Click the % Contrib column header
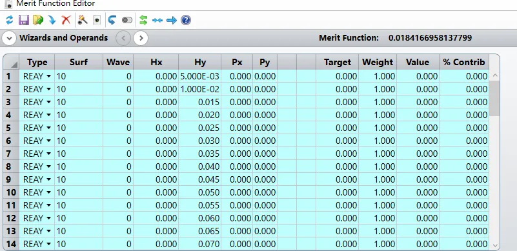 tap(464, 63)
